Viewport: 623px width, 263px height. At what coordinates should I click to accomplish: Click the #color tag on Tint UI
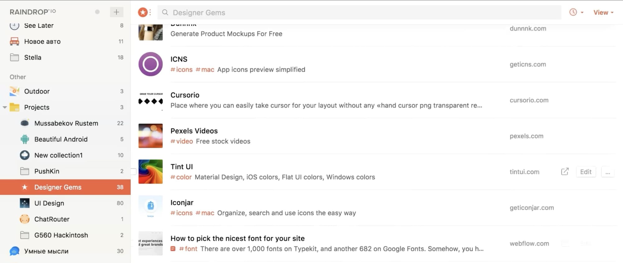pyautogui.click(x=181, y=177)
